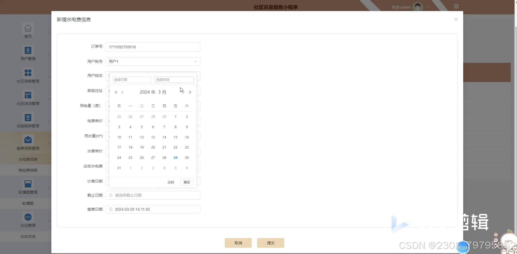Click 社区讯息服务小程序 header title

point(276,7)
